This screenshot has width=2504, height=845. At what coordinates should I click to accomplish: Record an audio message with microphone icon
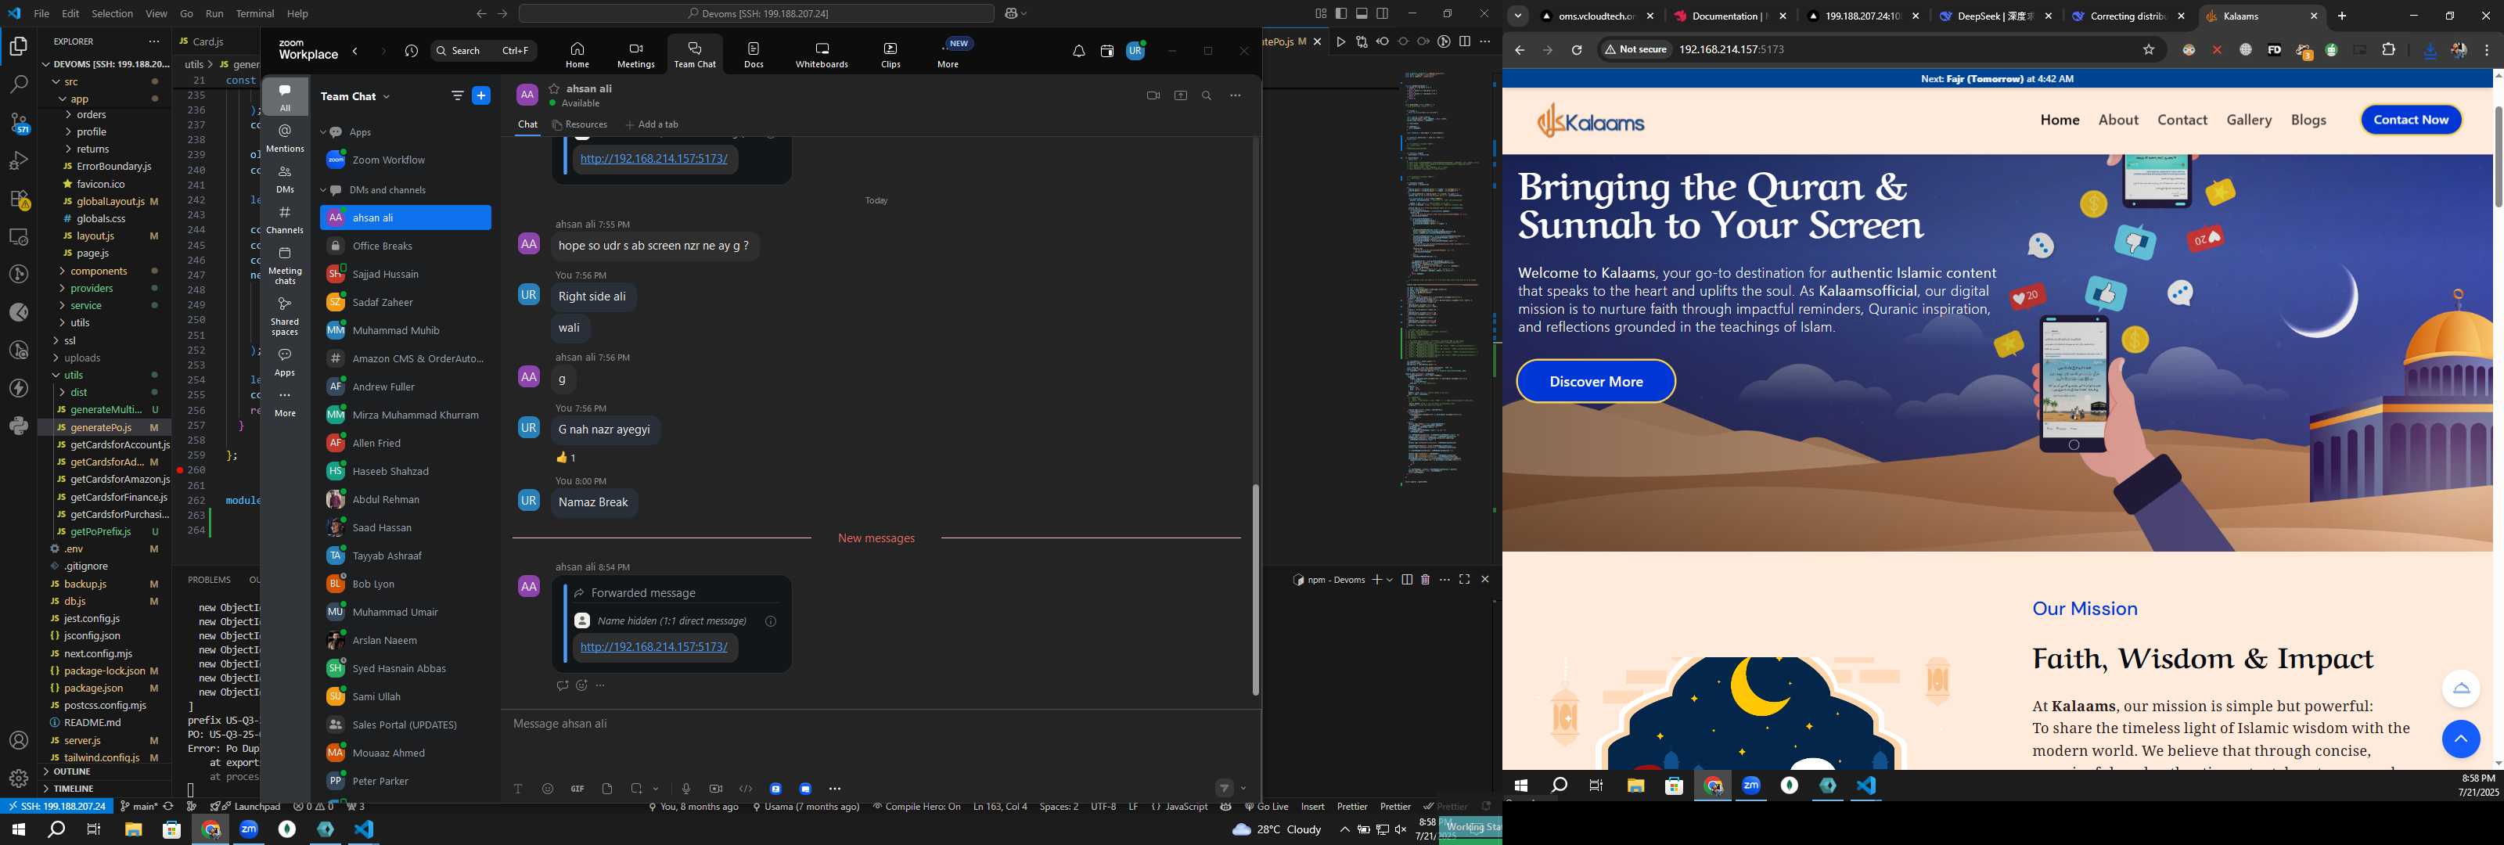click(x=685, y=789)
